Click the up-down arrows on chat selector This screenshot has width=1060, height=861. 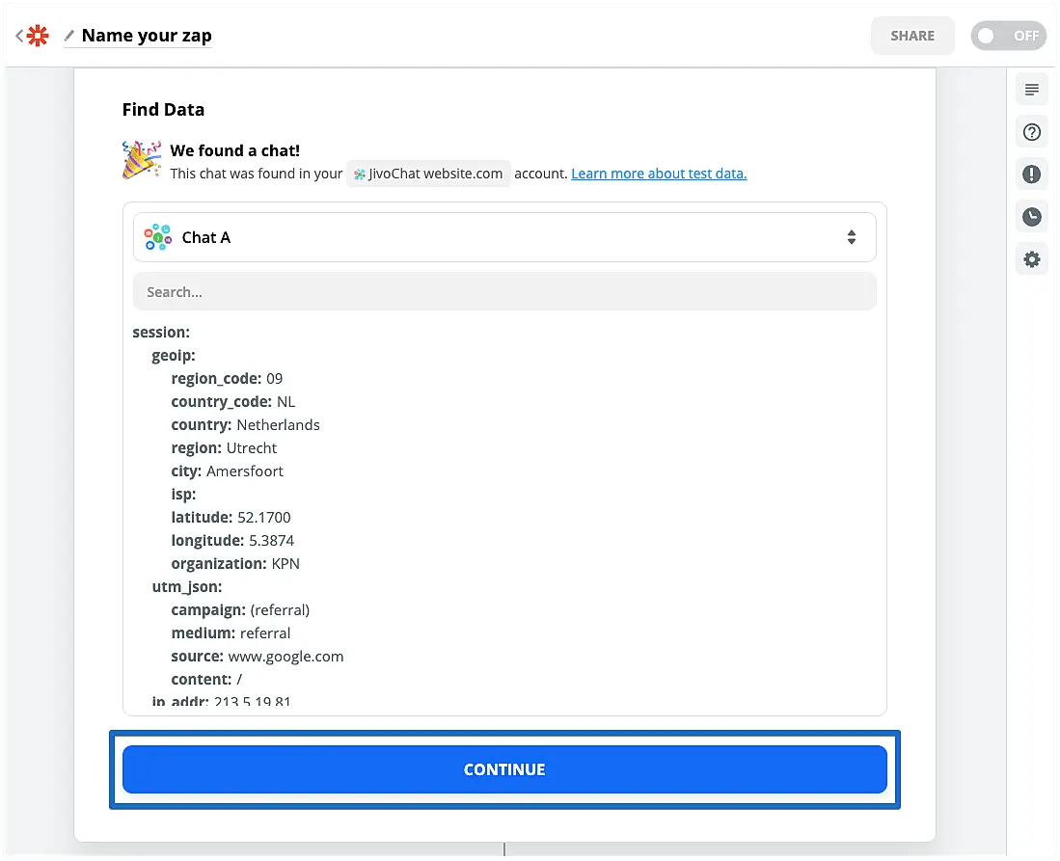pyautogui.click(x=851, y=237)
